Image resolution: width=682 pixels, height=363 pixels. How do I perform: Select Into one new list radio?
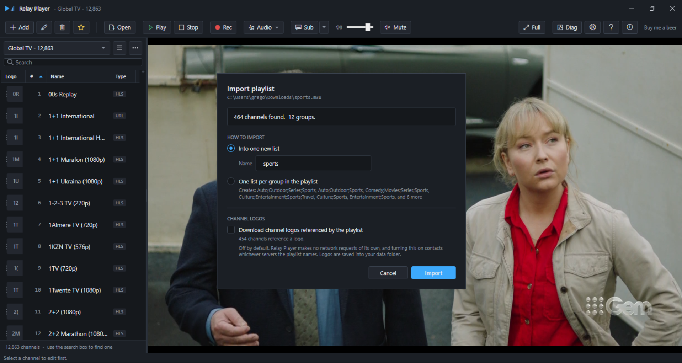[x=231, y=149]
